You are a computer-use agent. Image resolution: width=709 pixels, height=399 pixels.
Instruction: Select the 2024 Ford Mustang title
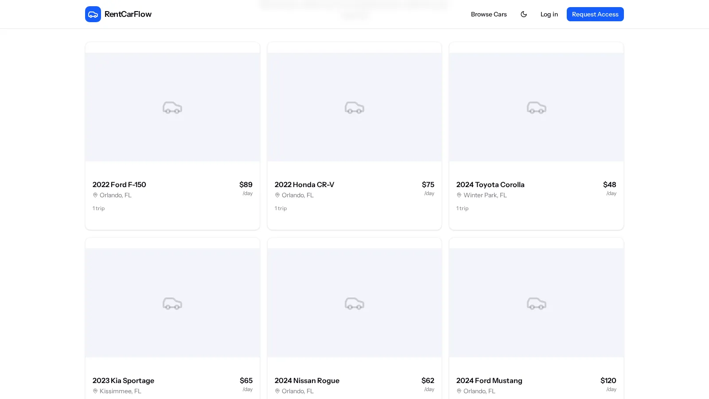click(x=489, y=380)
